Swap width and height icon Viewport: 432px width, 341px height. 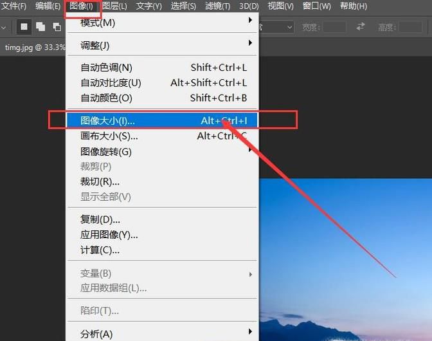click(361, 26)
